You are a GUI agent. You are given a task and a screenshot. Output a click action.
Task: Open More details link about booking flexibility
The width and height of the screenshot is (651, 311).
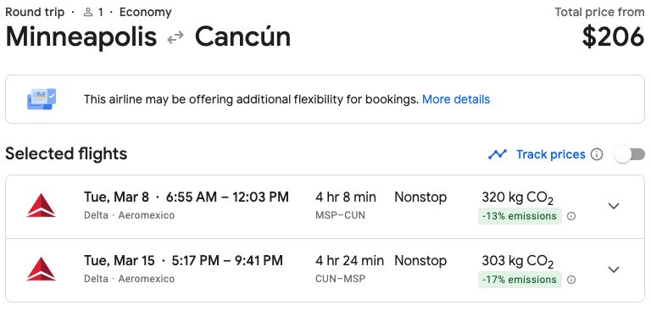[x=456, y=100]
